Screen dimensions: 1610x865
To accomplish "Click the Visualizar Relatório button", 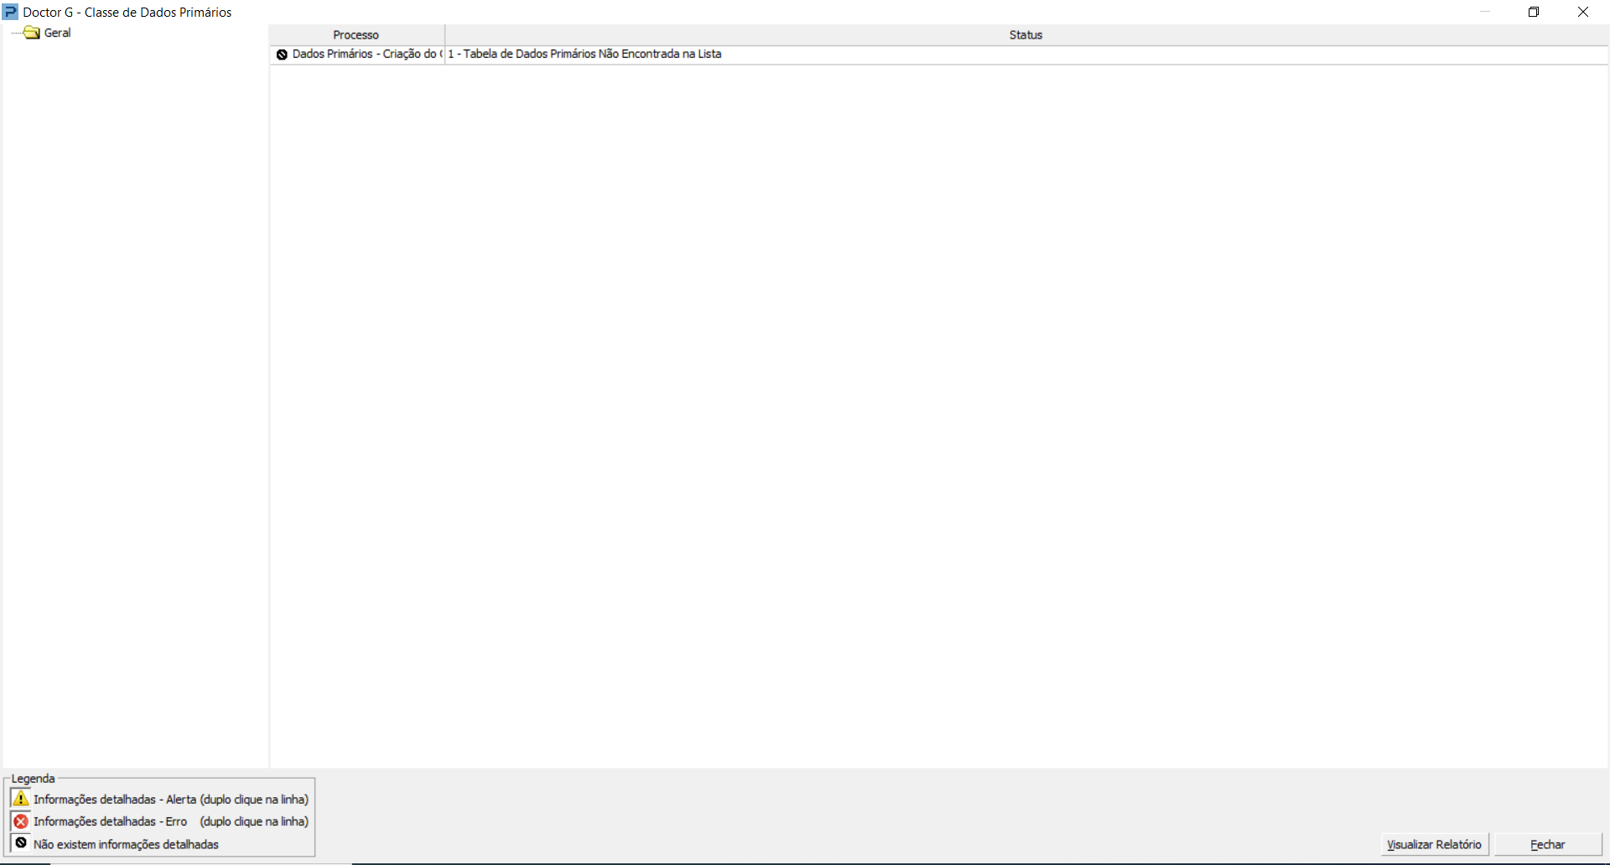I will 1434,844.
